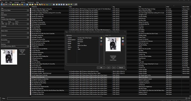191x101 pixels.
Task: Open the Discnumber dropdown
Action: tap(8, 42)
